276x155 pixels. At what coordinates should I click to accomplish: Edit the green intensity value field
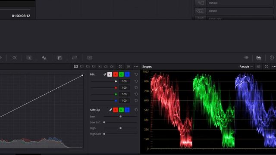(124, 94)
